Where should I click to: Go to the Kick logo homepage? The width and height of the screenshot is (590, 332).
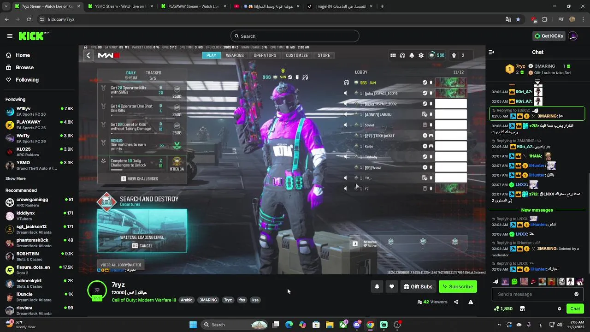point(34,36)
